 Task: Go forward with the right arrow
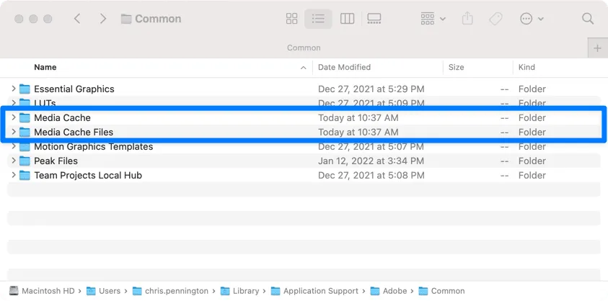point(102,19)
